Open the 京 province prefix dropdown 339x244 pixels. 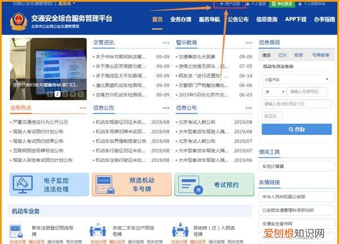[x=273, y=92]
